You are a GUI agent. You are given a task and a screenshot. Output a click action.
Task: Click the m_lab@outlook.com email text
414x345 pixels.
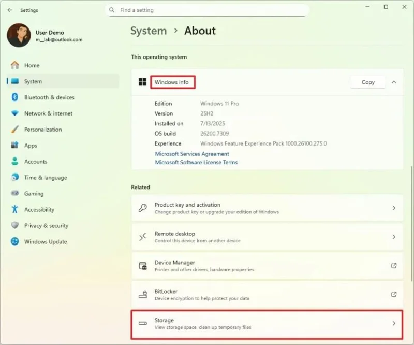(59, 40)
